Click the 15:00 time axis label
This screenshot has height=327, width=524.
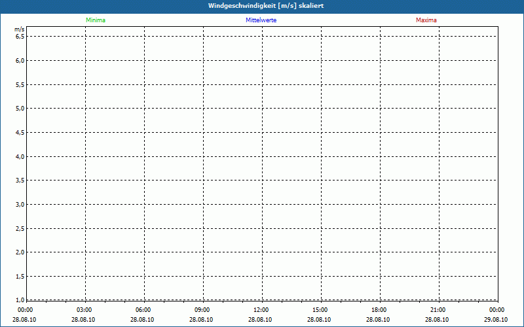(x=320, y=310)
